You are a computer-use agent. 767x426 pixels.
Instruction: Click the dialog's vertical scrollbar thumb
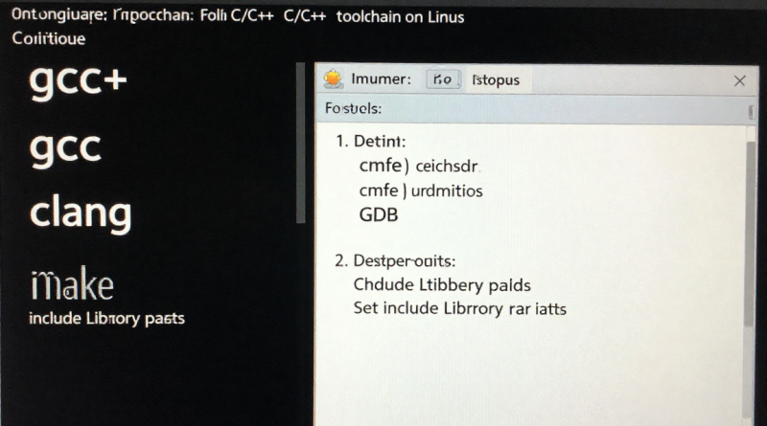click(x=749, y=235)
